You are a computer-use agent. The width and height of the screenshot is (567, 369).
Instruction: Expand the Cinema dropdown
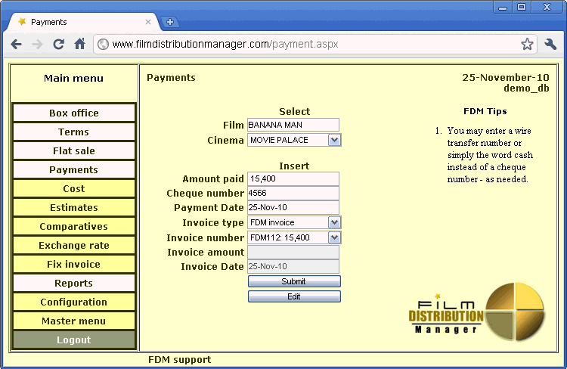point(334,140)
